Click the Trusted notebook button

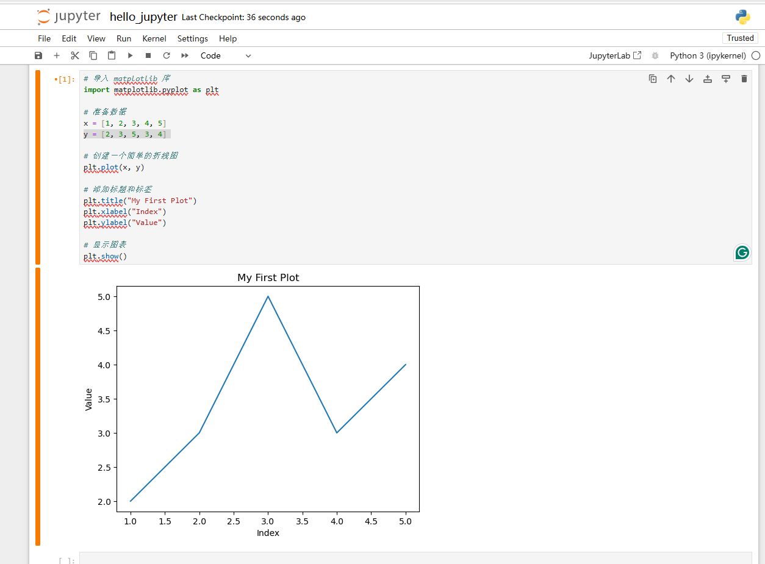pos(741,38)
